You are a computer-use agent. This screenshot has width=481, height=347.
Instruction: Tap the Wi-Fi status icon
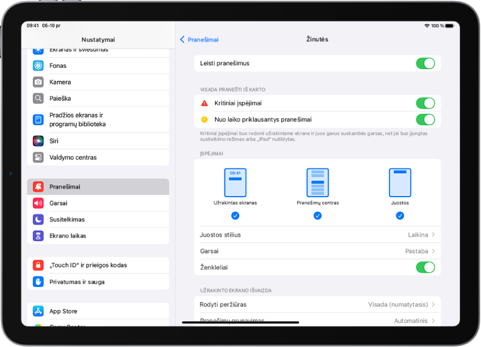tap(427, 26)
